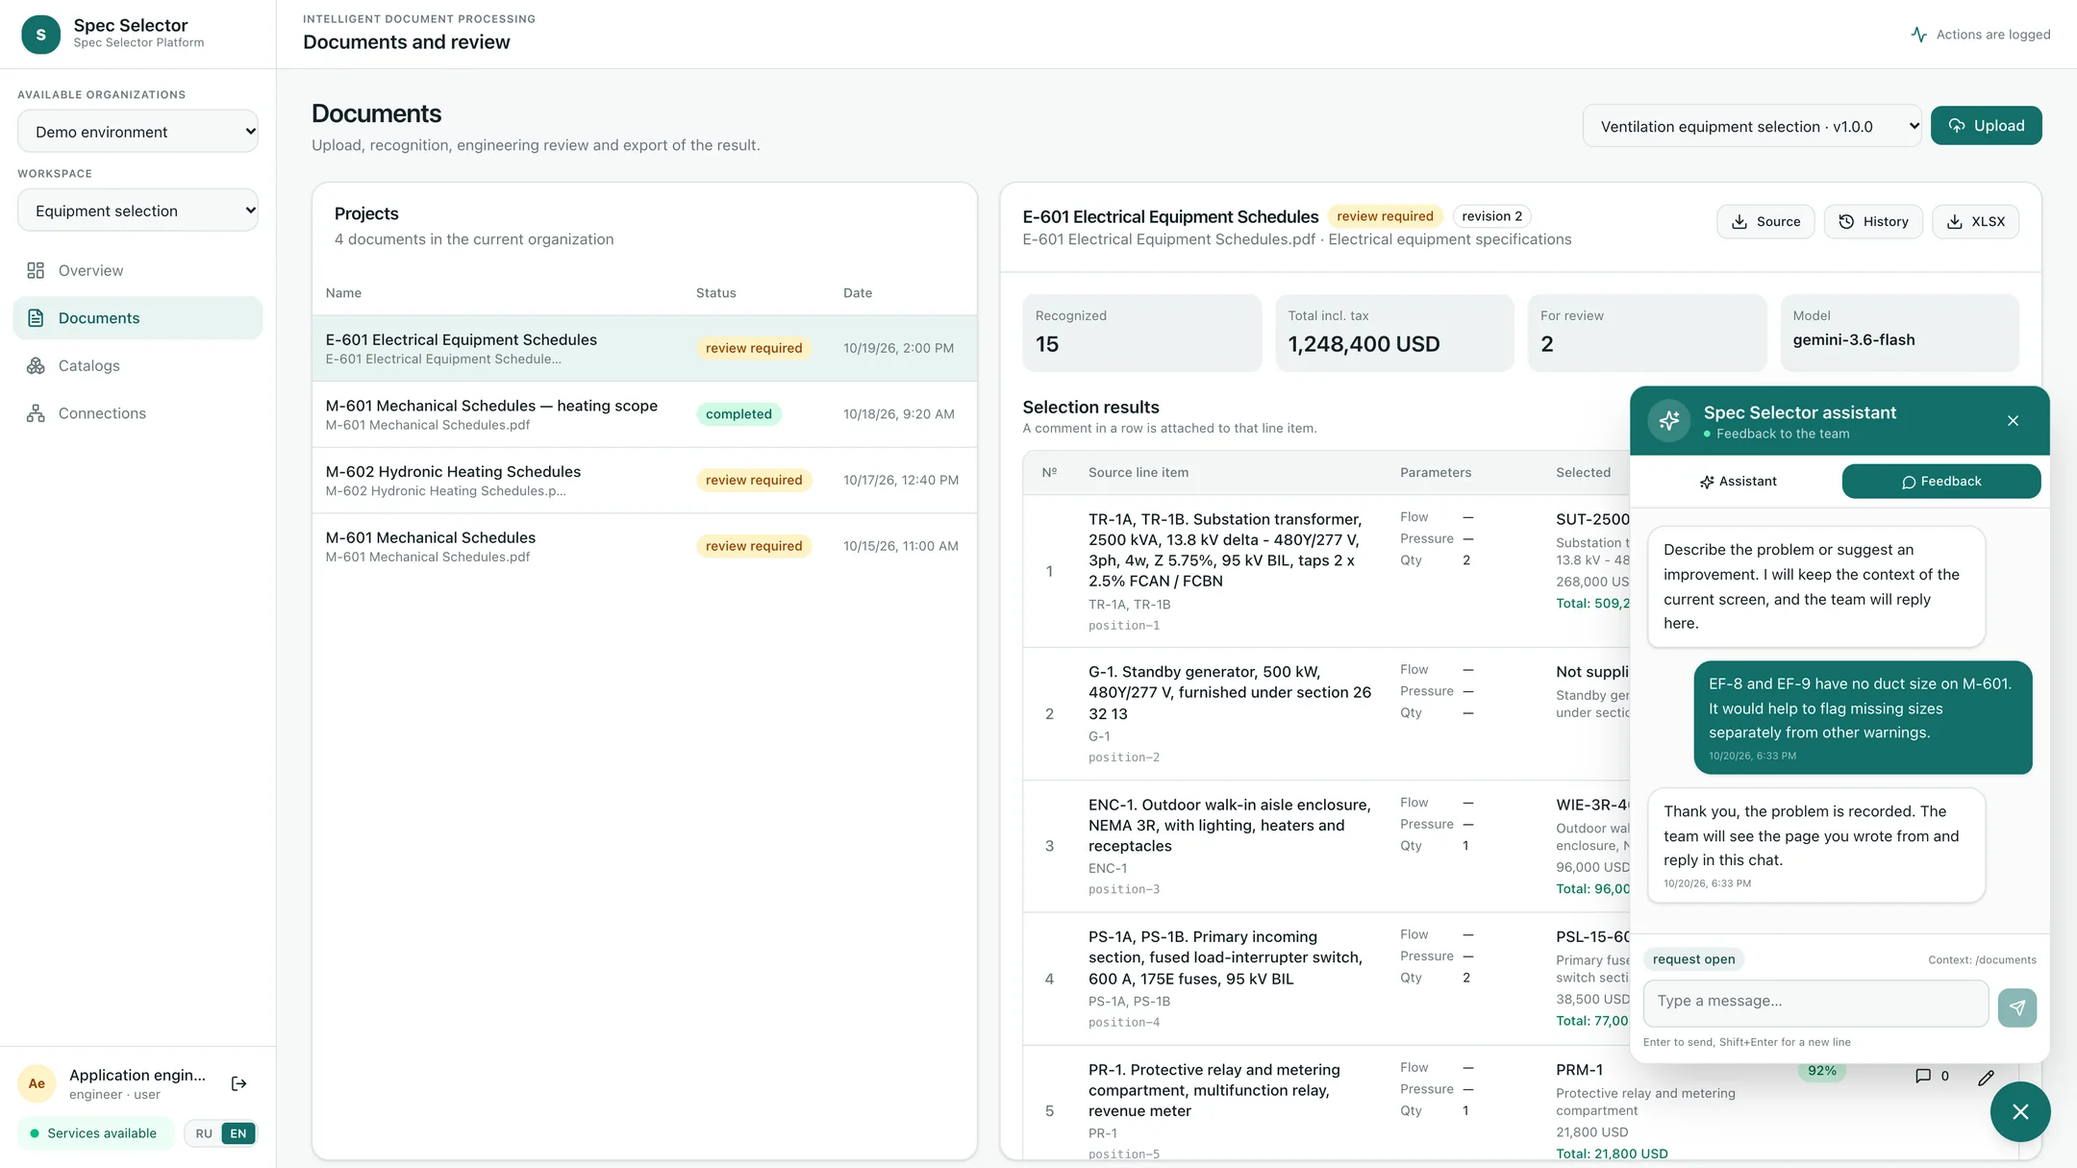The width and height of the screenshot is (2077, 1168).
Task: Open the Overview page in sidebar
Action: [138, 270]
